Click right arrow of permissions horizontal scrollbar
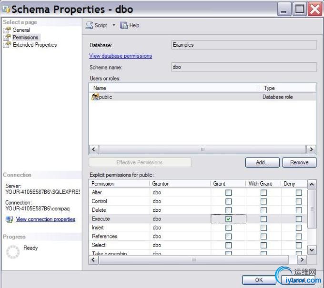 pos(302,260)
